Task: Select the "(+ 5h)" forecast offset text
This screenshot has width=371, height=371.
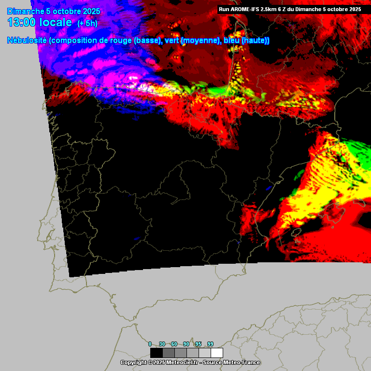Action: point(87,23)
